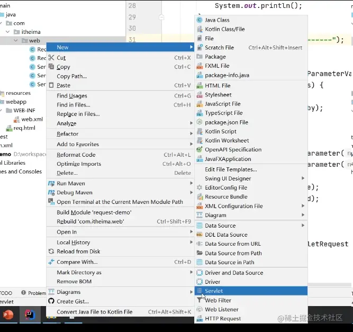Click the Web Listener icon
The image size is (353, 332).
(200, 309)
